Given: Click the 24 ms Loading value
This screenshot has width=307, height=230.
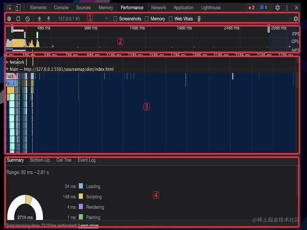Looking at the screenshot, I should click(x=70, y=186).
